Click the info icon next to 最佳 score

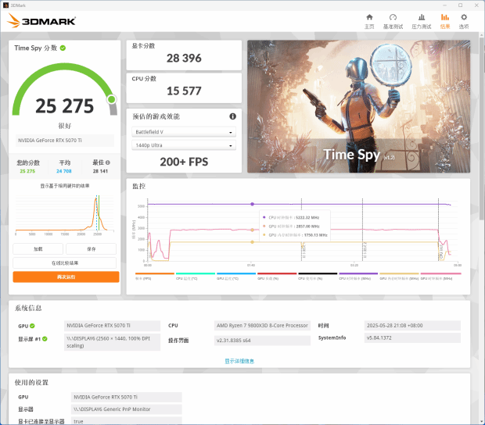point(108,162)
